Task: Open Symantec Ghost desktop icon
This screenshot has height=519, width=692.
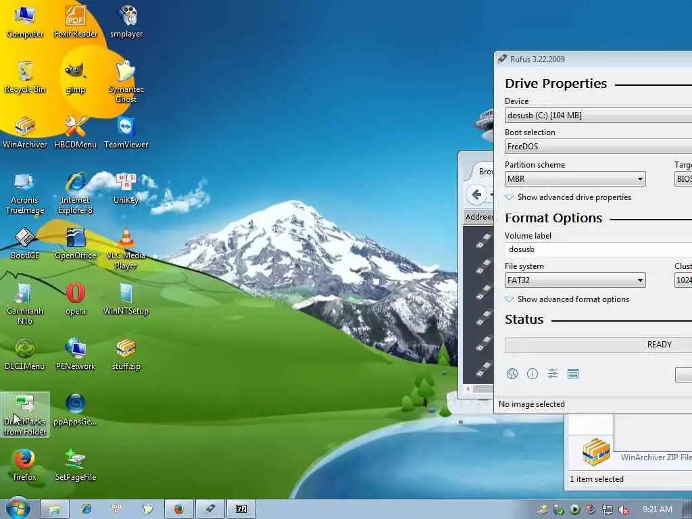Action: click(126, 82)
